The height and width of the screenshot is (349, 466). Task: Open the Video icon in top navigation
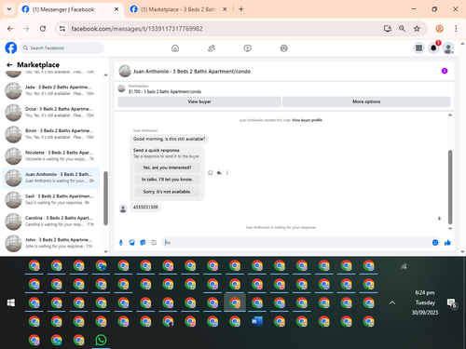248,48
